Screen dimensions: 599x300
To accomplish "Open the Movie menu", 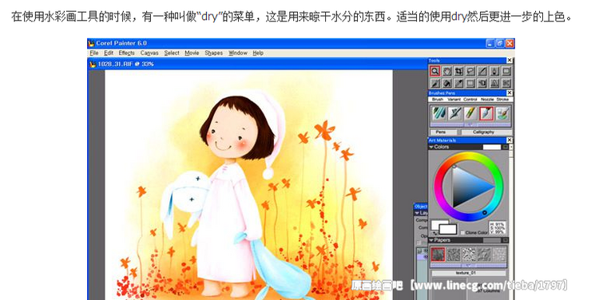I will [192, 53].
